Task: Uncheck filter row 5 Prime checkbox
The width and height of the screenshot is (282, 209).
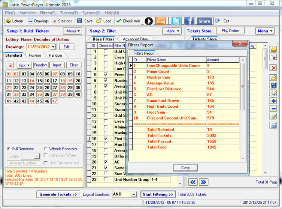Action: click(x=106, y=75)
